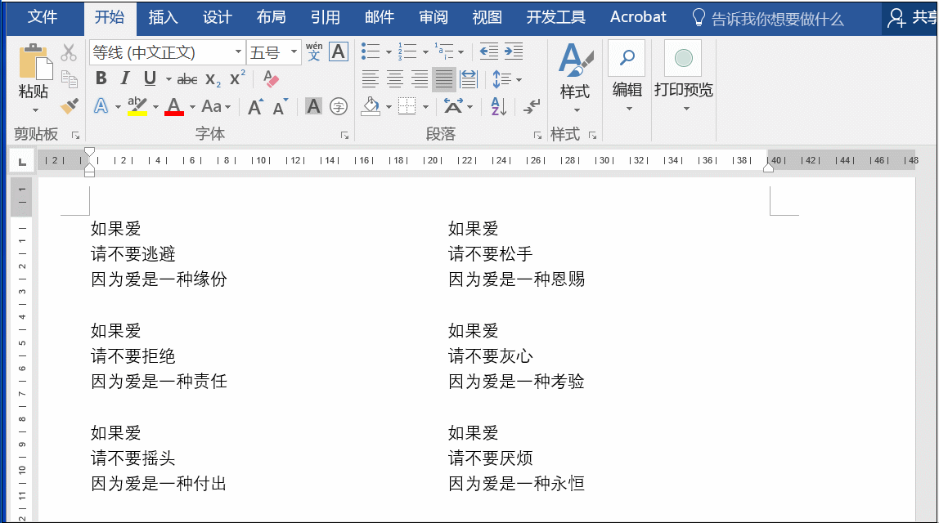This screenshot has height=523, width=939.
Task: Toggle Bold formatting
Action: tap(101, 78)
